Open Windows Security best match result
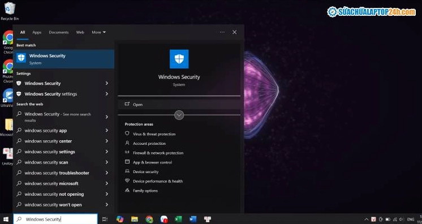 point(64,59)
